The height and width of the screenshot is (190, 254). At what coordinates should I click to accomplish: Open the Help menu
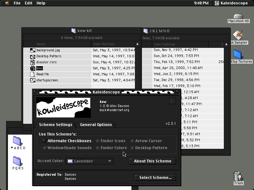click(41, 3)
